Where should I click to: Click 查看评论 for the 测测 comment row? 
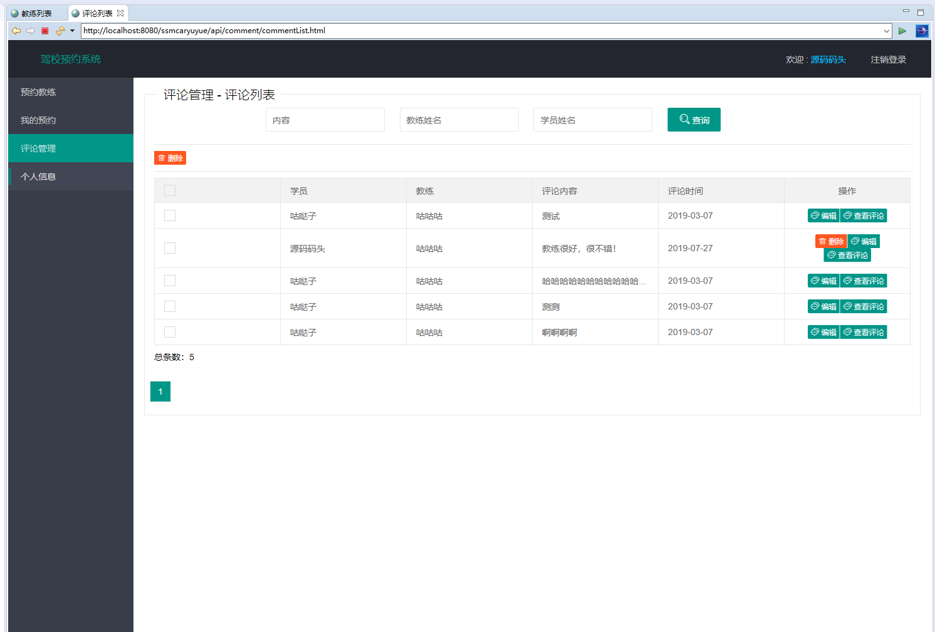tap(864, 306)
